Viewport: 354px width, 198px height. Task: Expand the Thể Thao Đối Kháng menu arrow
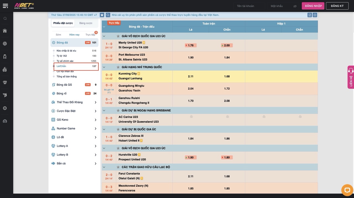[x=95, y=102]
